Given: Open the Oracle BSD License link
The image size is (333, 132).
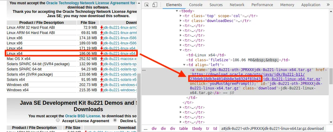Looking at the screenshot, I should pos(83,116).
